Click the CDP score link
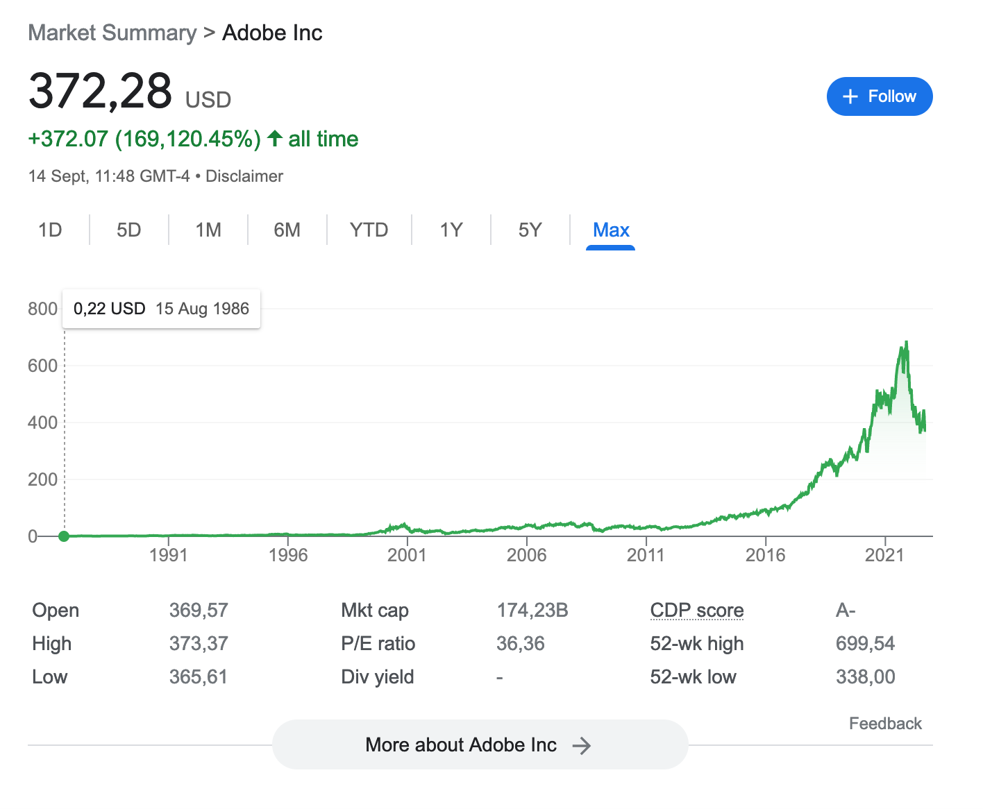Image resolution: width=983 pixels, height=809 pixels. click(696, 610)
